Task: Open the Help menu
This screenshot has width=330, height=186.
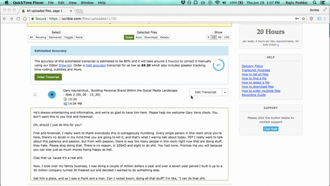Action: [102, 3]
